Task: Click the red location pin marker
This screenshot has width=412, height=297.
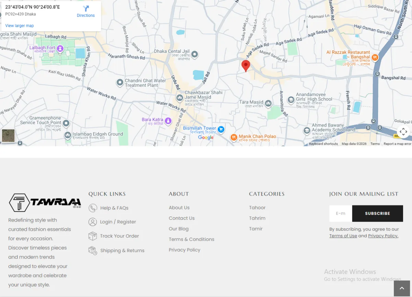Action: [245, 66]
